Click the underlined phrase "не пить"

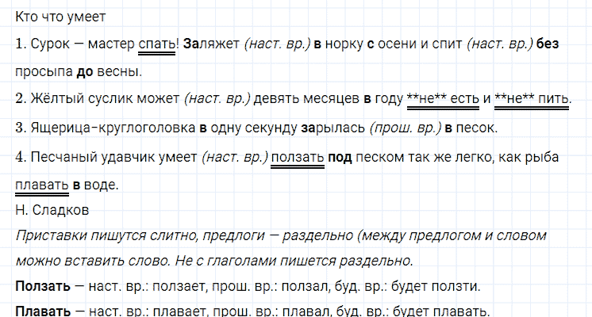532,100
